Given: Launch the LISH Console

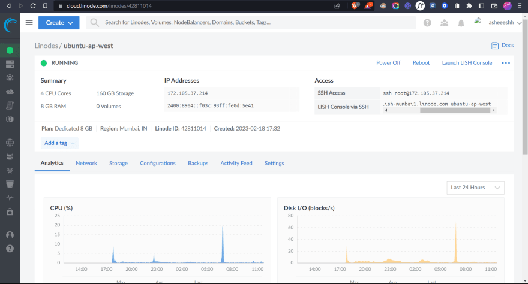Looking at the screenshot, I should [467, 62].
